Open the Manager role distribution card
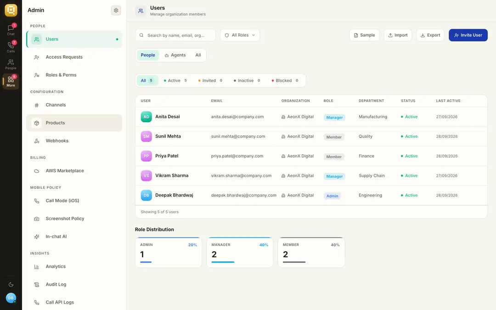 [x=240, y=253]
